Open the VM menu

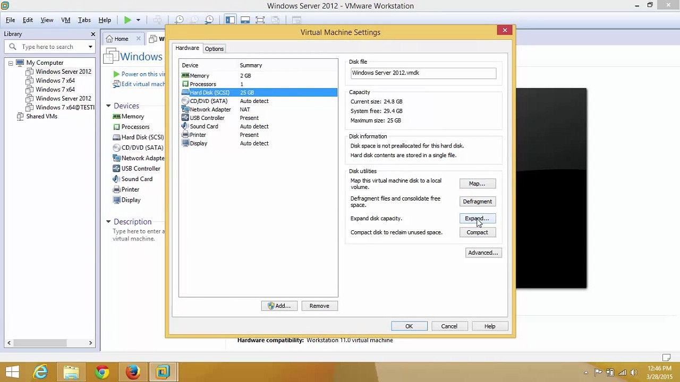pos(66,20)
